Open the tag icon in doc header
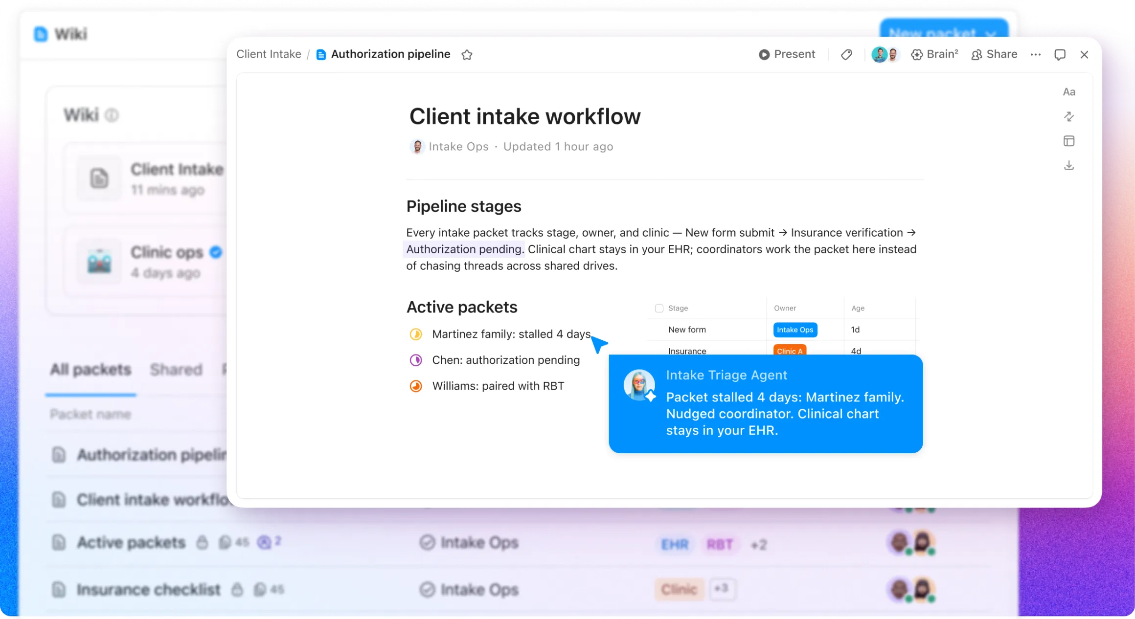Image resolution: width=1135 pixels, height=619 pixels. click(846, 55)
